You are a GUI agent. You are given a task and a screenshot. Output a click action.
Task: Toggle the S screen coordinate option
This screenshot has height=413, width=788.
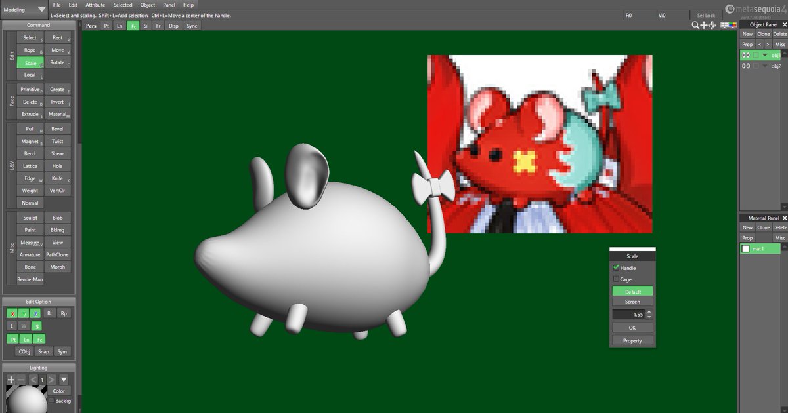[37, 326]
